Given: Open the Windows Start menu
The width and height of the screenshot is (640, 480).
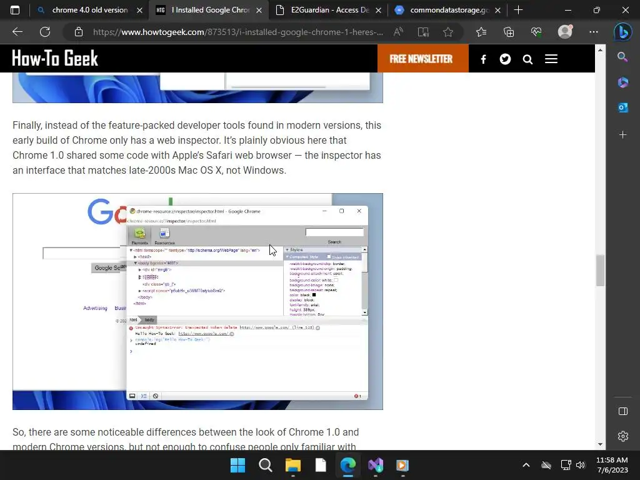Looking at the screenshot, I should click(237, 465).
